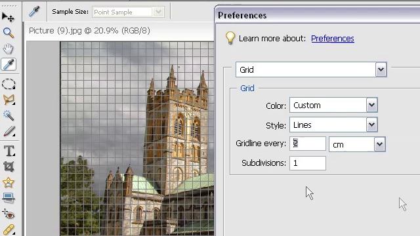Select the Healing Brush bandage tool
The image size is (420, 236).
point(9,229)
